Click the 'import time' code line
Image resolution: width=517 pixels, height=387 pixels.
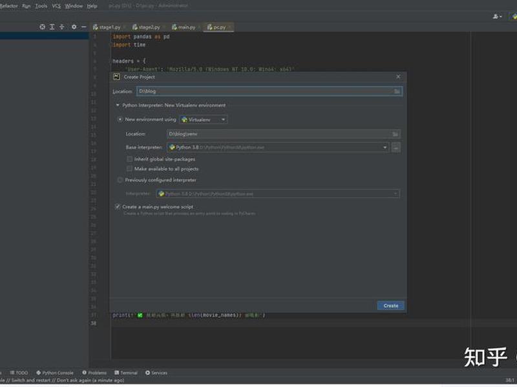129,45
